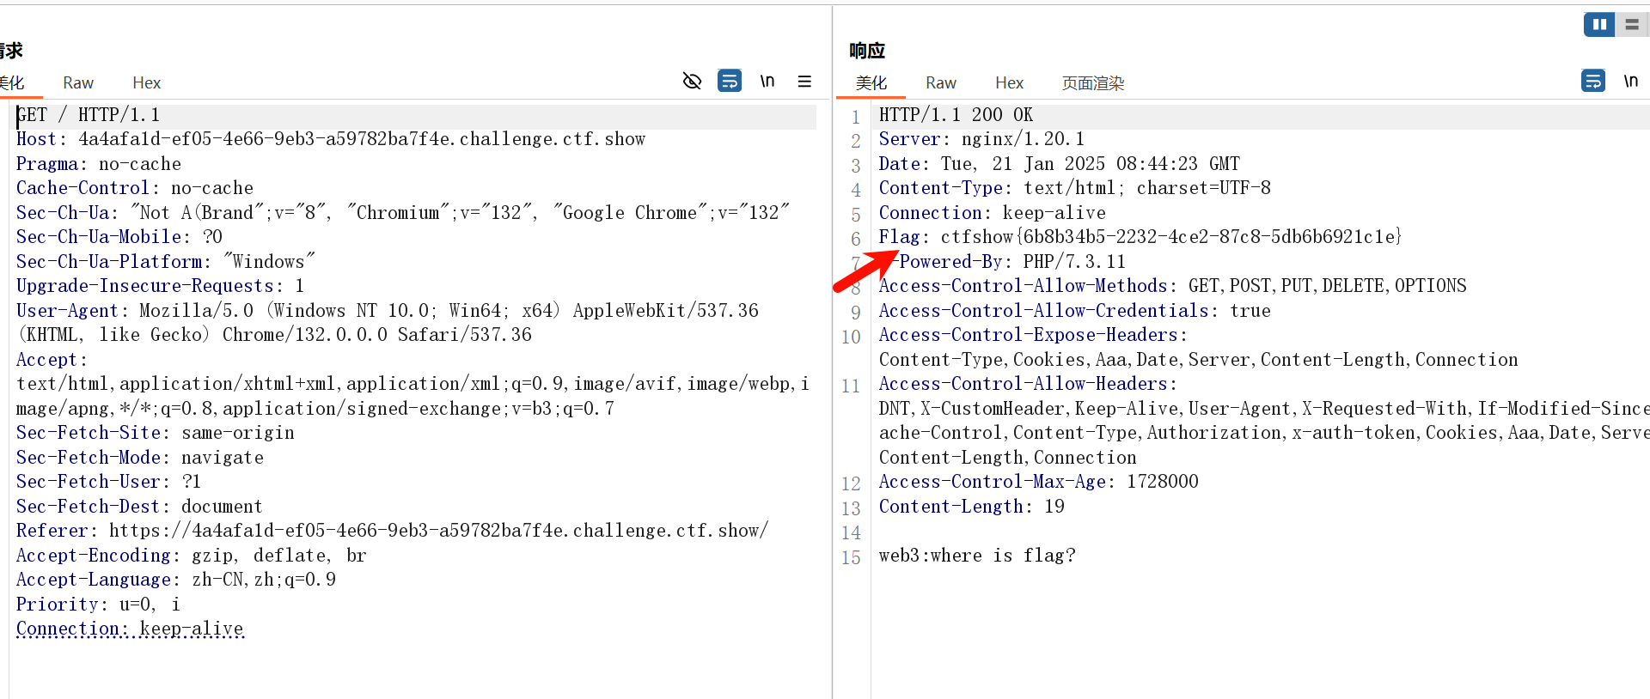Toggle the request panel's \n newline display
This screenshot has width=1650, height=699.
[x=767, y=82]
